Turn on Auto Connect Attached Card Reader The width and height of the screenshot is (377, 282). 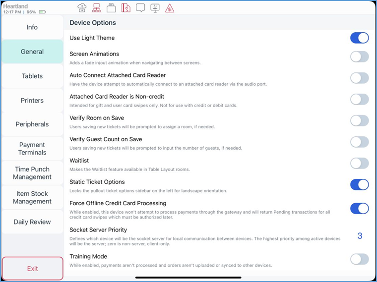coord(359,78)
